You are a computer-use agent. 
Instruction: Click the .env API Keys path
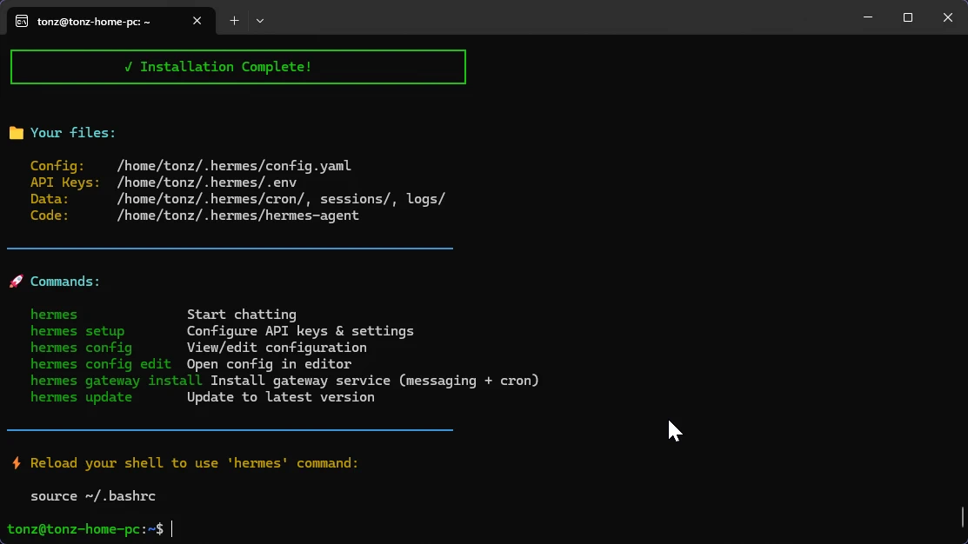pos(207,182)
